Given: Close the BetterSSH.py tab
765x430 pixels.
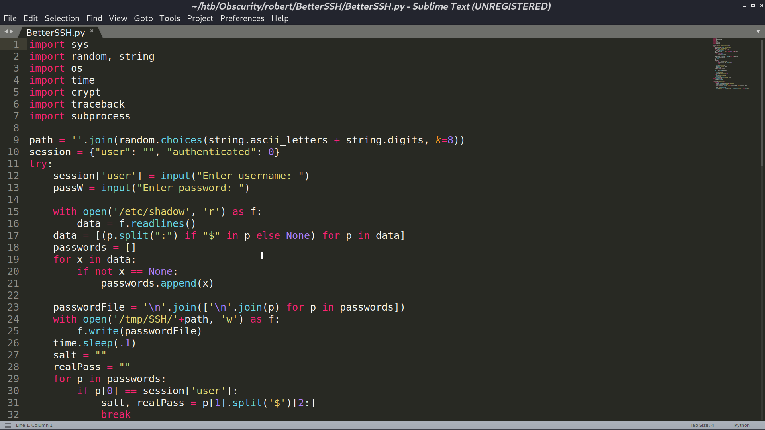Looking at the screenshot, I should pyautogui.click(x=92, y=31).
